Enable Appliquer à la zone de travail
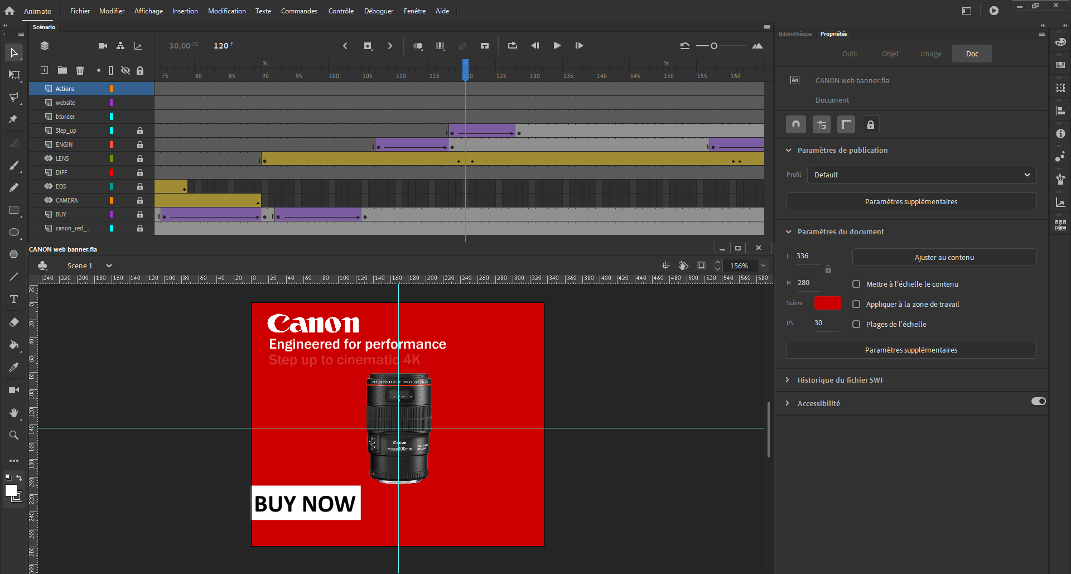The image size is (1071, 574). pyautogui.click(x=856, y=304)
